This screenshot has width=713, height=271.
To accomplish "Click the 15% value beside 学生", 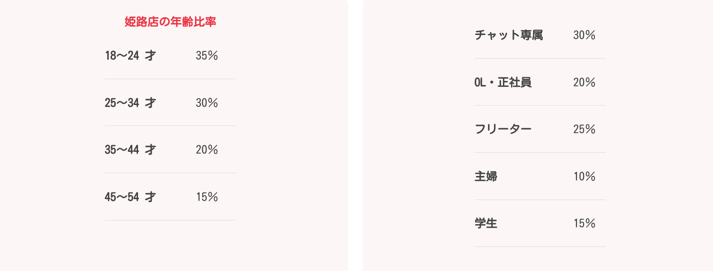I will pyautogui.click(x=584, y=224).
